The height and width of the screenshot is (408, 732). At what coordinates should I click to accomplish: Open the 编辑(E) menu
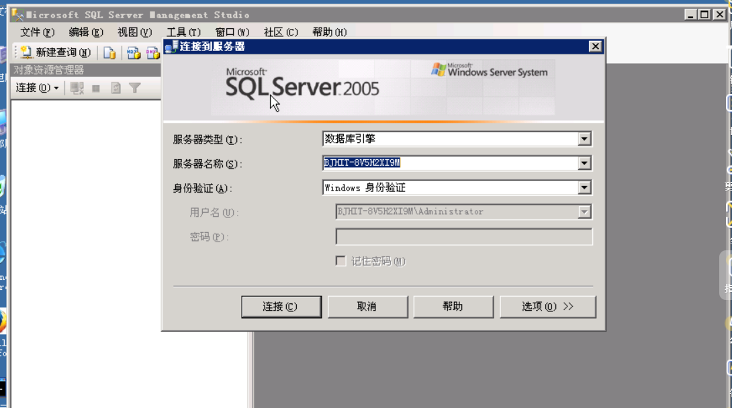tap(86, 32)
